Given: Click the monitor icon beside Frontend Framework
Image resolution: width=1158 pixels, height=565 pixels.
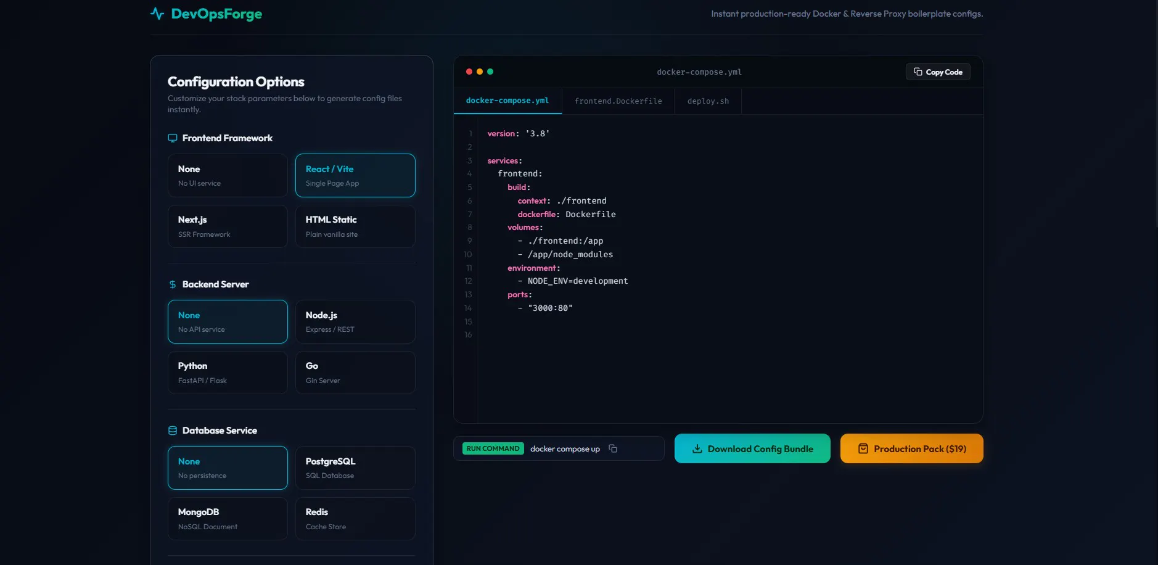Looking at the screenshot, I should [173, 138].
